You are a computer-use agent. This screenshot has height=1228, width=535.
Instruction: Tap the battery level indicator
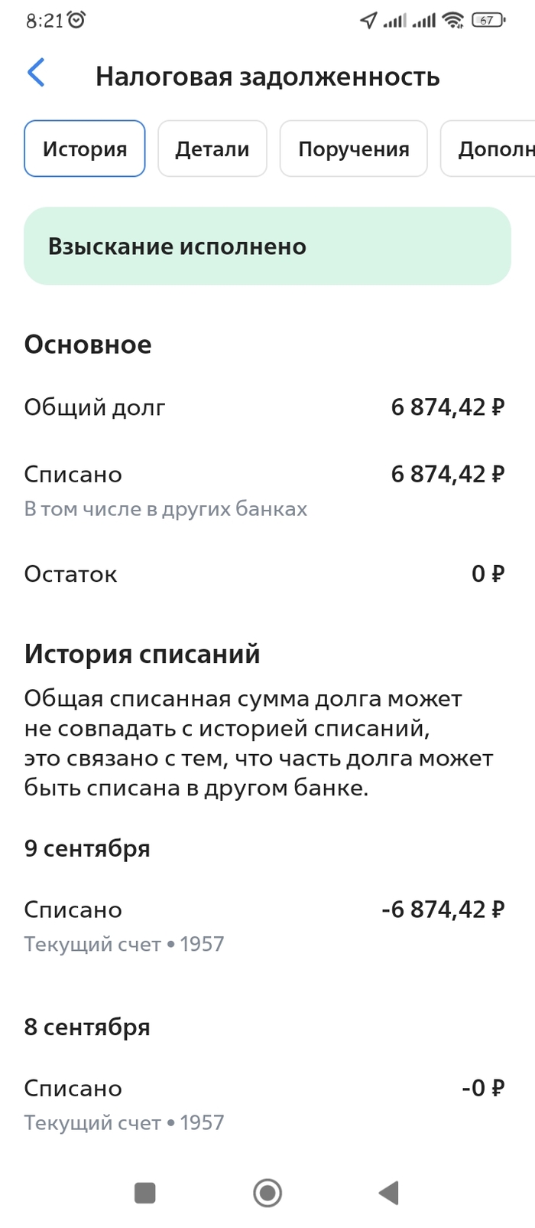[488, 21]
